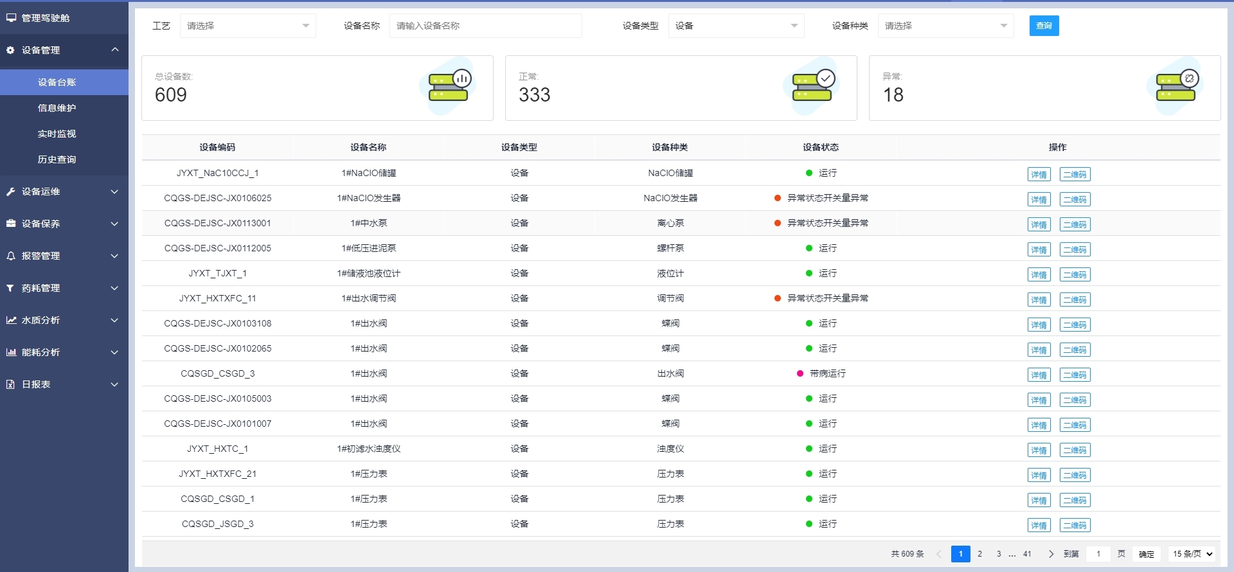
Task: Click the gear icon beside 设备管理
Action: (10, 50)
